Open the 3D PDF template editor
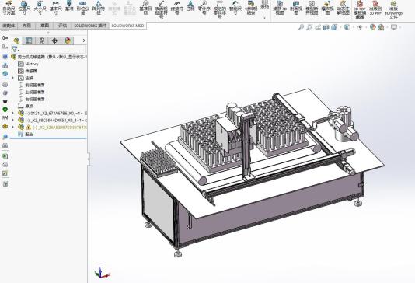 pos(360,10)
